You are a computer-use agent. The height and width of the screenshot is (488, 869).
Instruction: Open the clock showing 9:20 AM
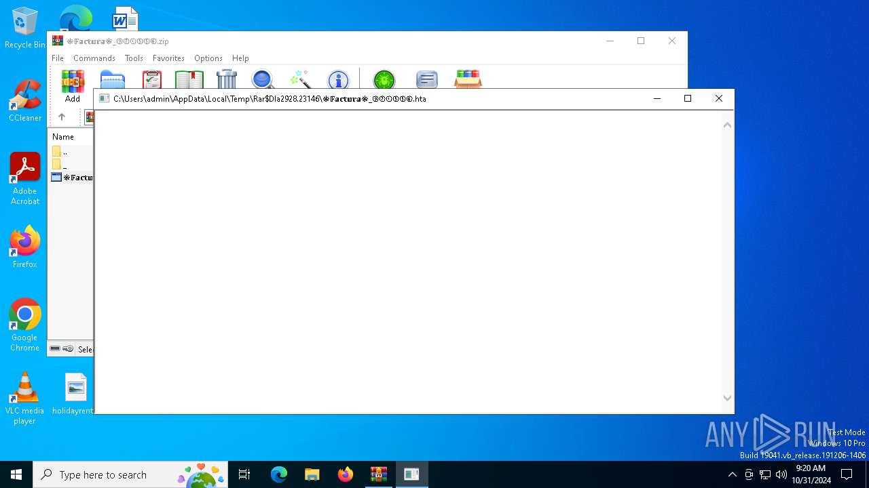pos(811,474)
